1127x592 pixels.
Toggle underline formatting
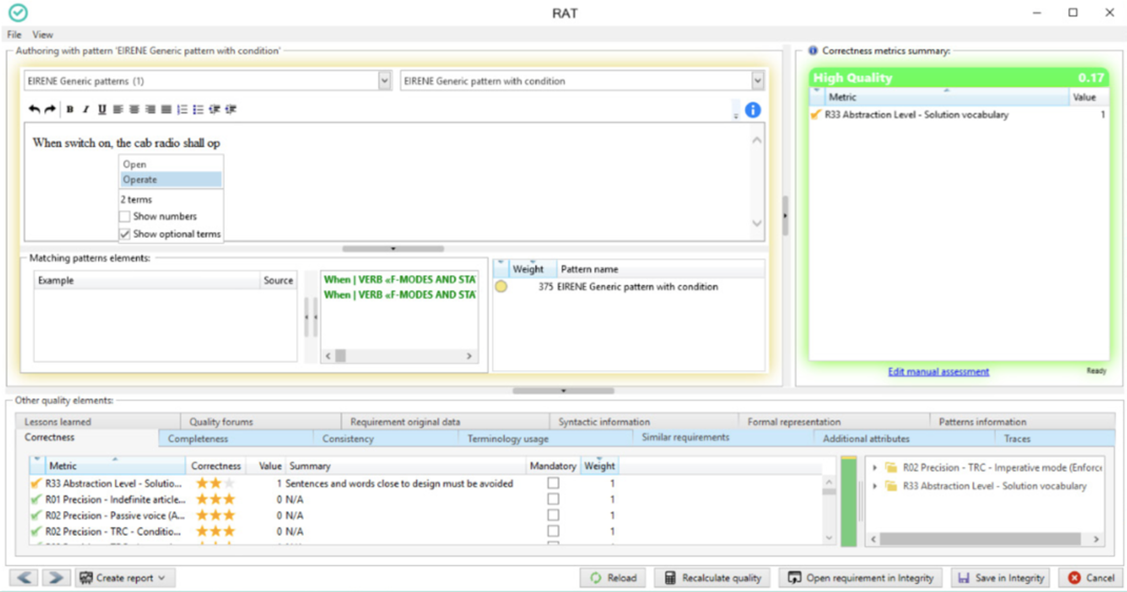pos(102,109)
